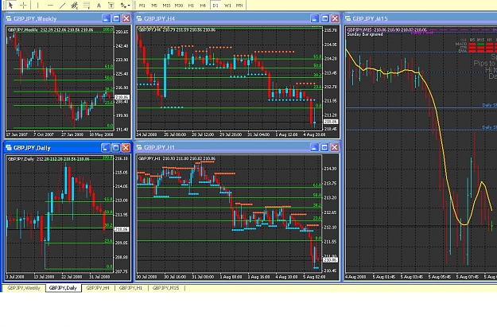
Task: Toggle the D1 daily timeframe button
Action: click(215, 5)
